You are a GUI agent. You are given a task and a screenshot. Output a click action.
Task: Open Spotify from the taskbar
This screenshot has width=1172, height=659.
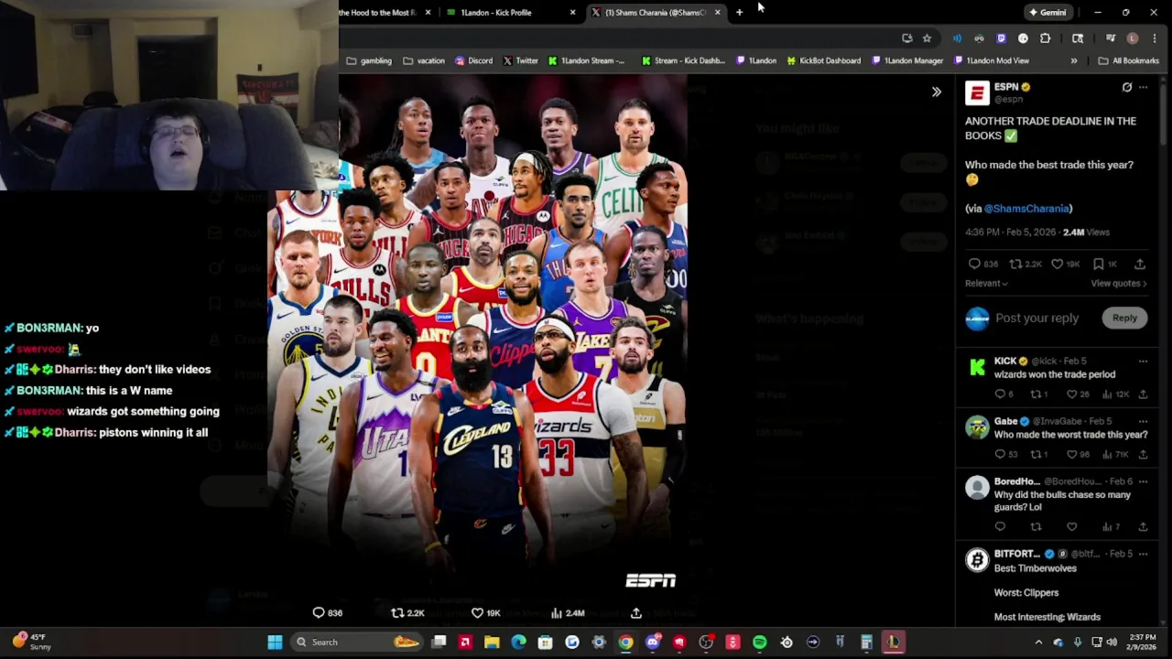click(x=759, y=642)
